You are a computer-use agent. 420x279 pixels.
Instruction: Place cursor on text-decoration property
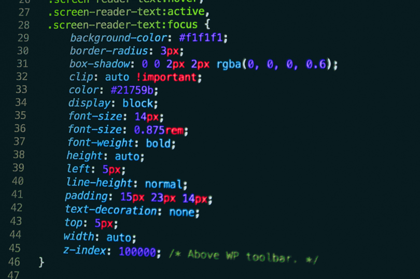click(x=111, y=210)
